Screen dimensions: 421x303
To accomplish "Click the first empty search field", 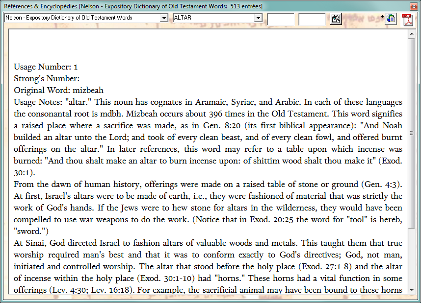I will point(281,19).
